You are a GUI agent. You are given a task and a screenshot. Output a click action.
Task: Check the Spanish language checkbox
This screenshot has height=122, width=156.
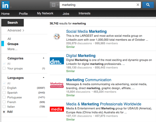pyautogui.click(x=4, y=93)
